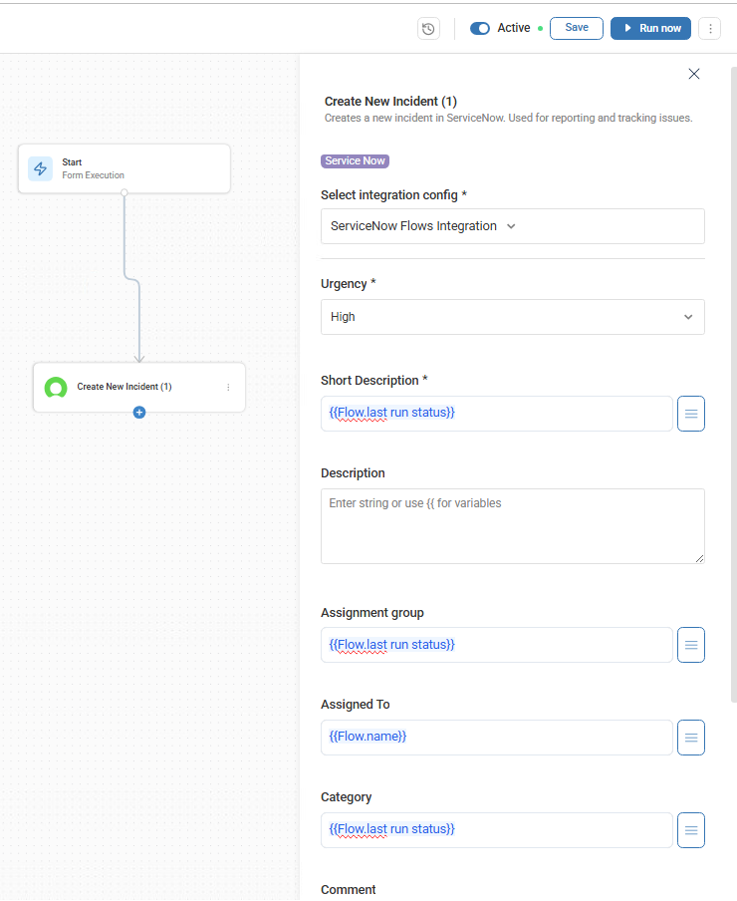Click inside the Description text area
This screenshot has width=737, height=901.
tap(512, 526)
